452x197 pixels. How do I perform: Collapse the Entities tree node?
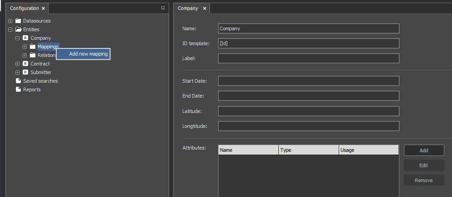click(x=10, y=29)
